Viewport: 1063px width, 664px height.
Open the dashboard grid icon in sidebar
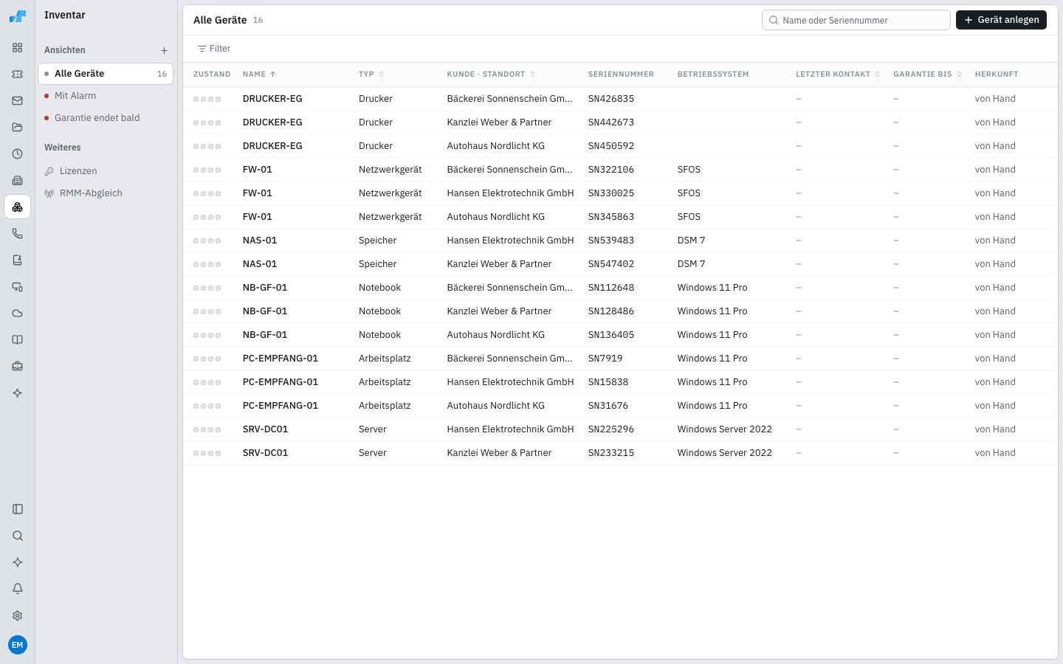tap(18, 48)
